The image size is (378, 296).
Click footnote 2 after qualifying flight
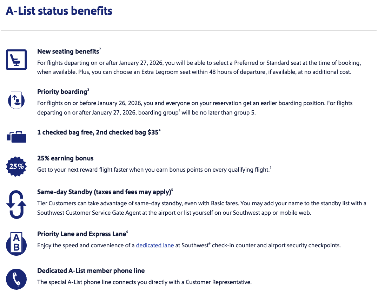click(x=271, y=168)
